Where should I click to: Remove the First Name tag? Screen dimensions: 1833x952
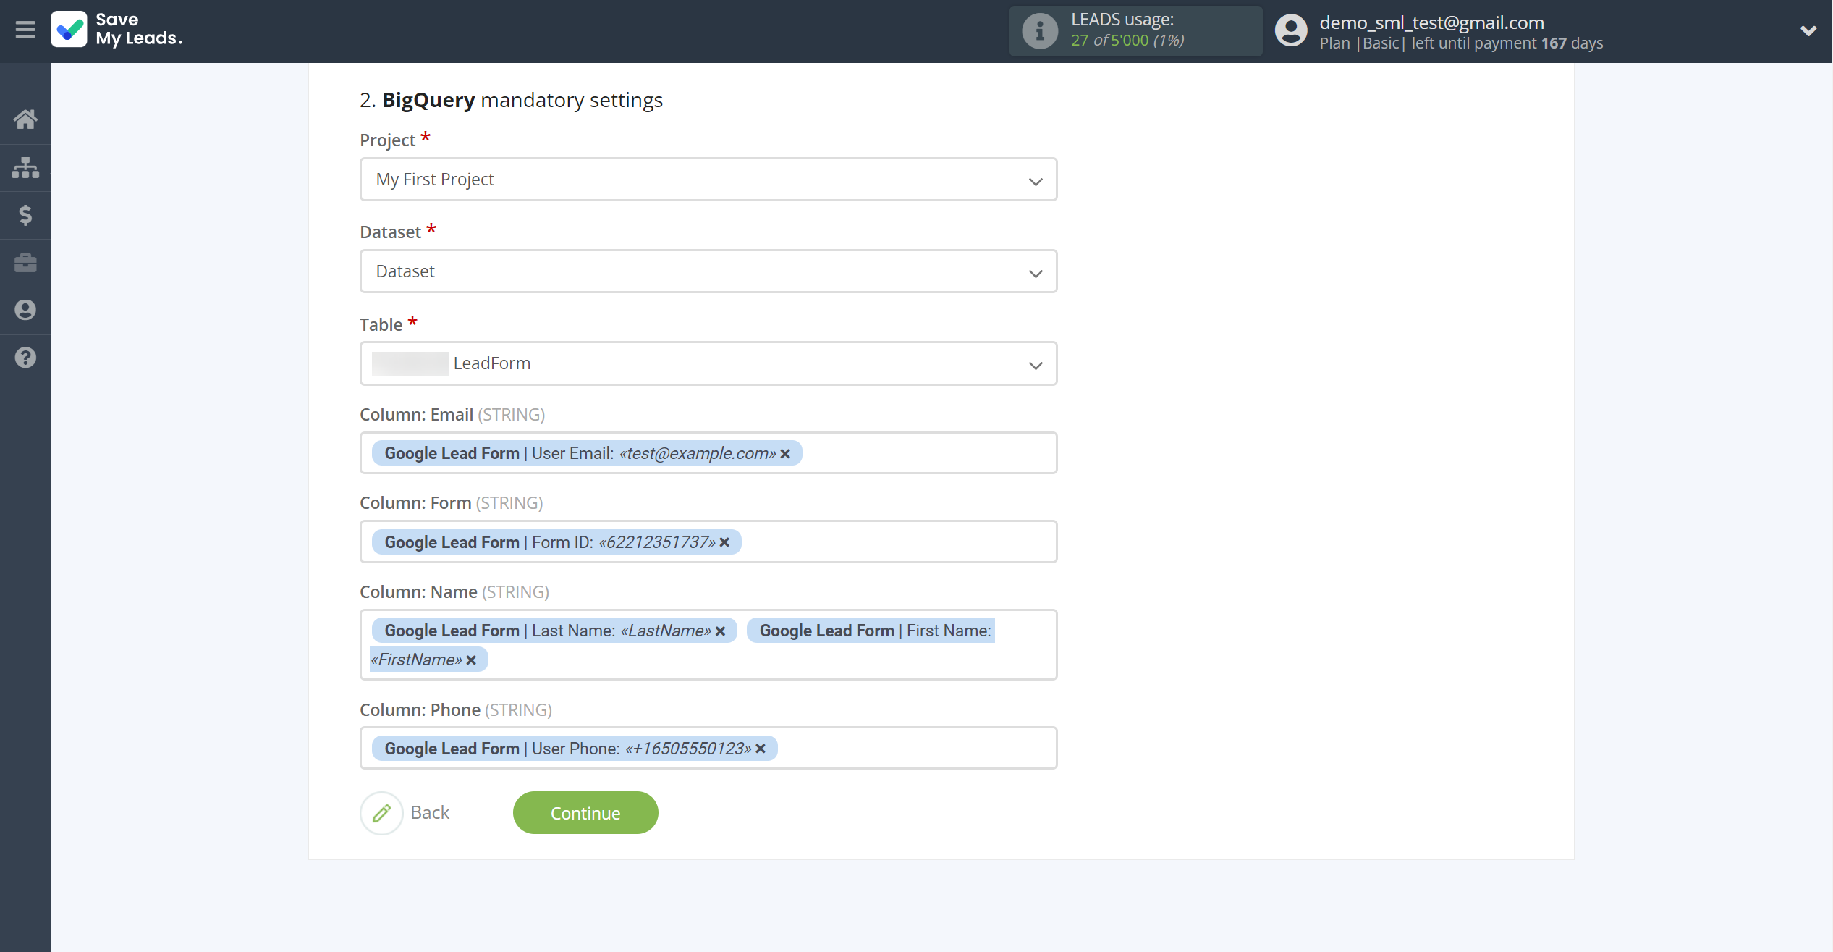click(471, 660)
